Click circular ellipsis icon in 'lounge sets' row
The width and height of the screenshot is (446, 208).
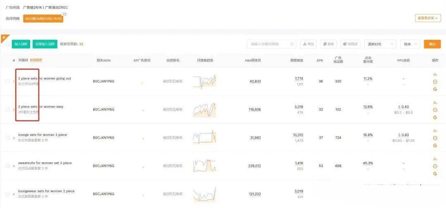click(x=435, y=138)
